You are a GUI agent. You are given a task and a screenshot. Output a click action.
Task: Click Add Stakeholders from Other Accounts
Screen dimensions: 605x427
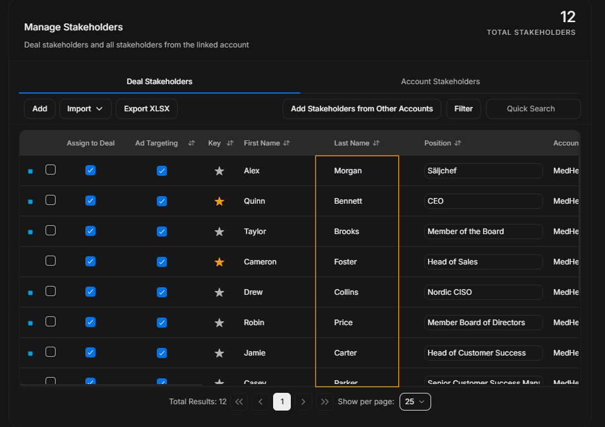(x=362, y=109)
